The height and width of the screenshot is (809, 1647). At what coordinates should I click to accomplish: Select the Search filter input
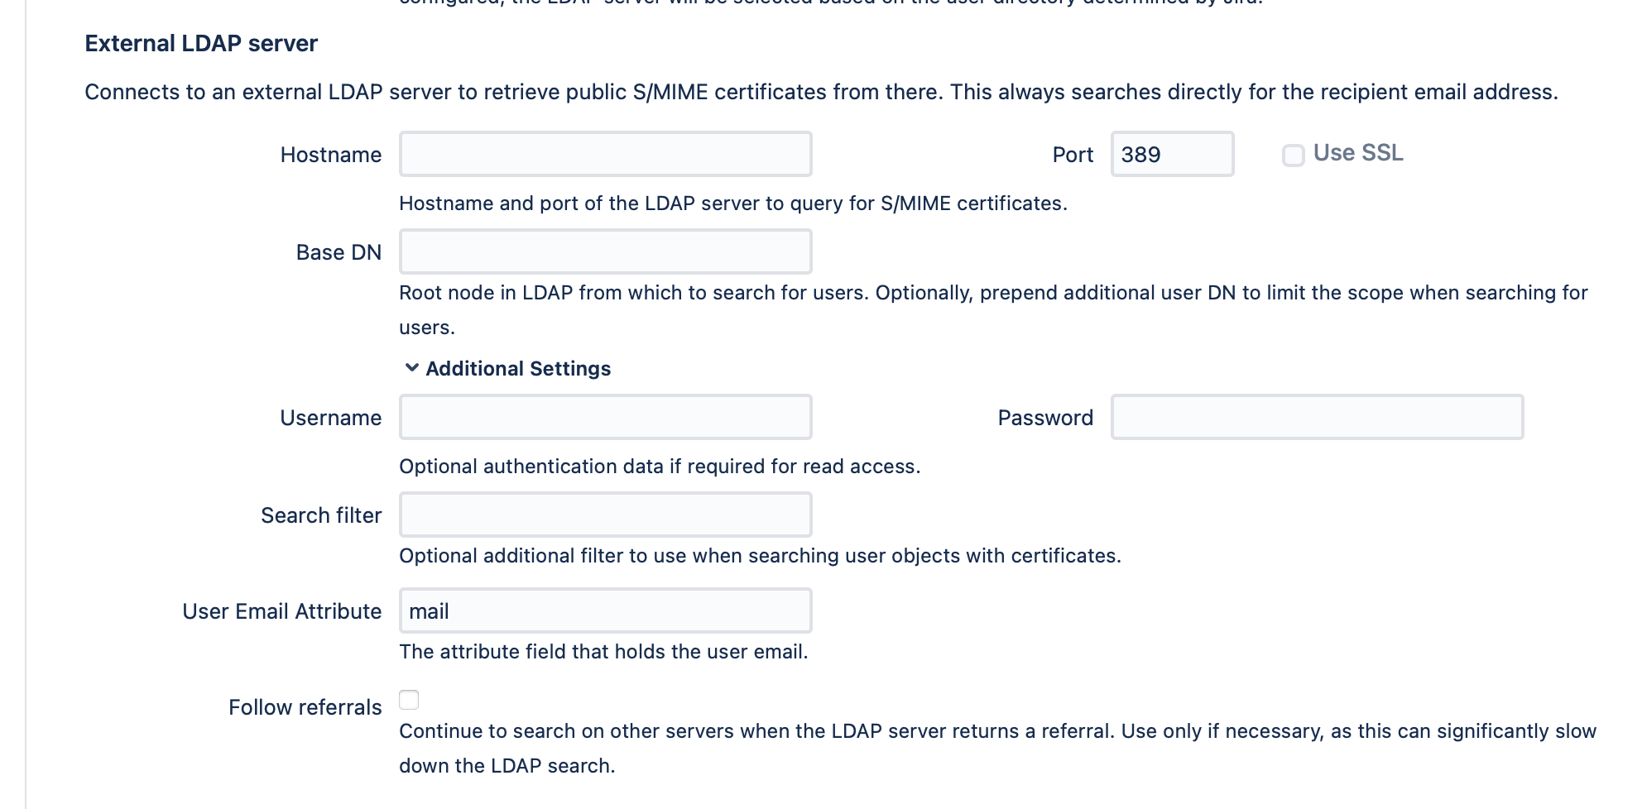(605, 515)
